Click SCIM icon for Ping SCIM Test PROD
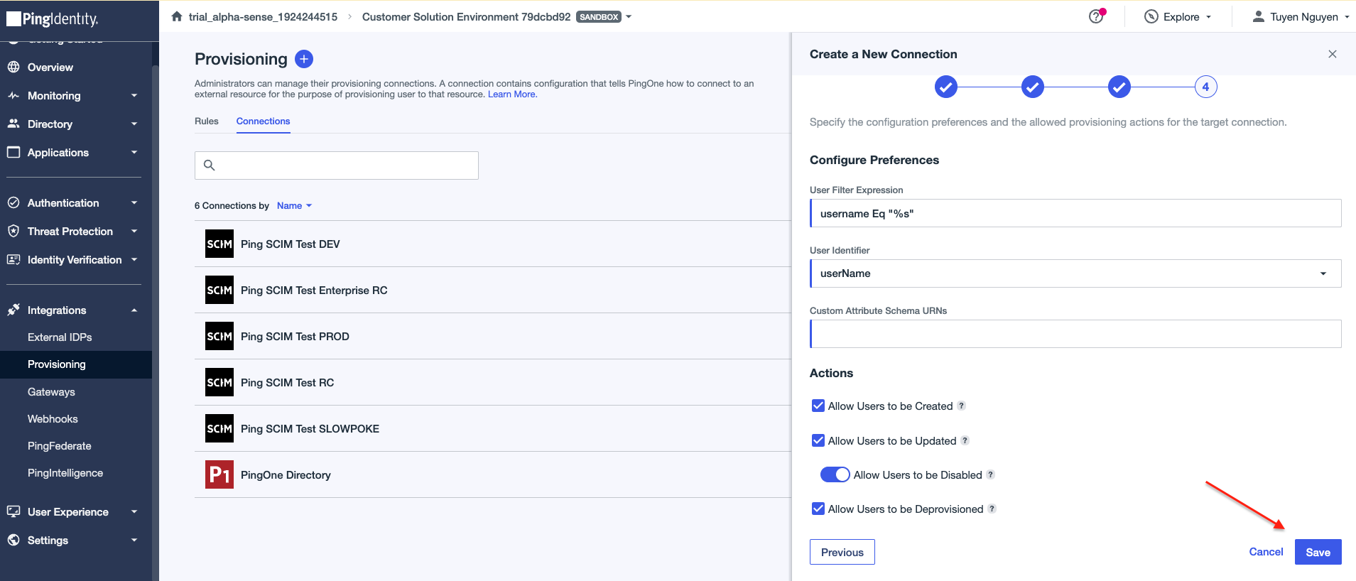The height and width of the screenshot is (581, 1356). pyautogui.click(x=219, y=336)
